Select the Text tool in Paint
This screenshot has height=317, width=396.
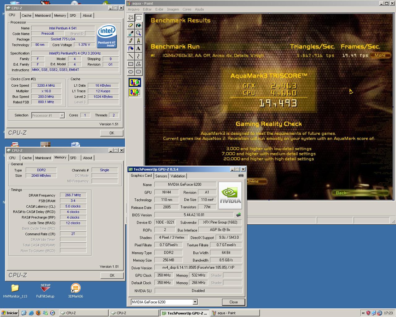tap(138, 49)
